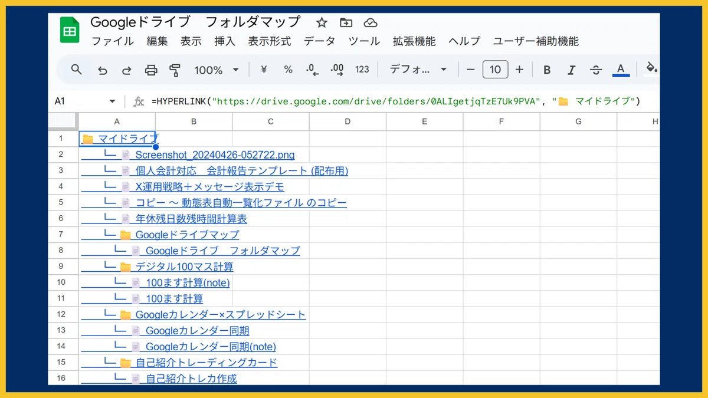708x398 pixels.
Task: Open the 100ます計算 link in row 11
Action: pyautogui.click(x=174, y=298)
